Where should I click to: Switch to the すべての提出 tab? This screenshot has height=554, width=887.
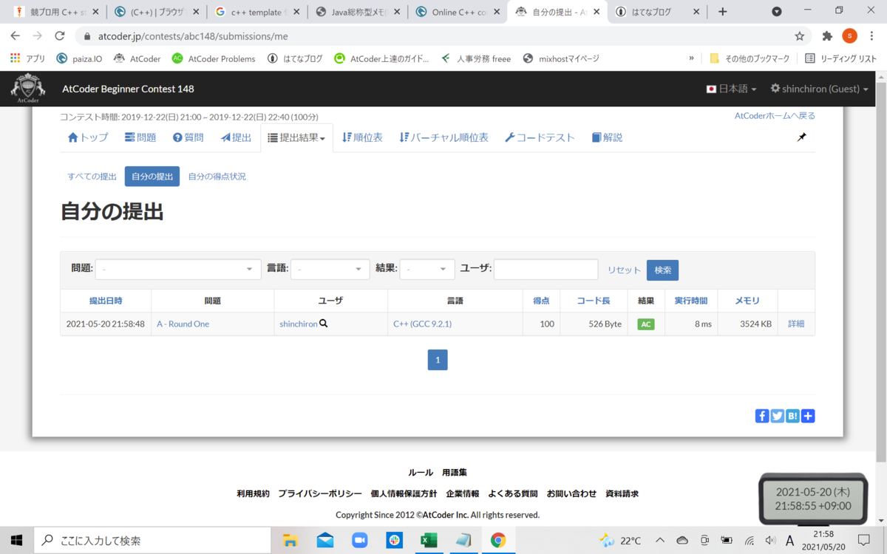point(91,176)
